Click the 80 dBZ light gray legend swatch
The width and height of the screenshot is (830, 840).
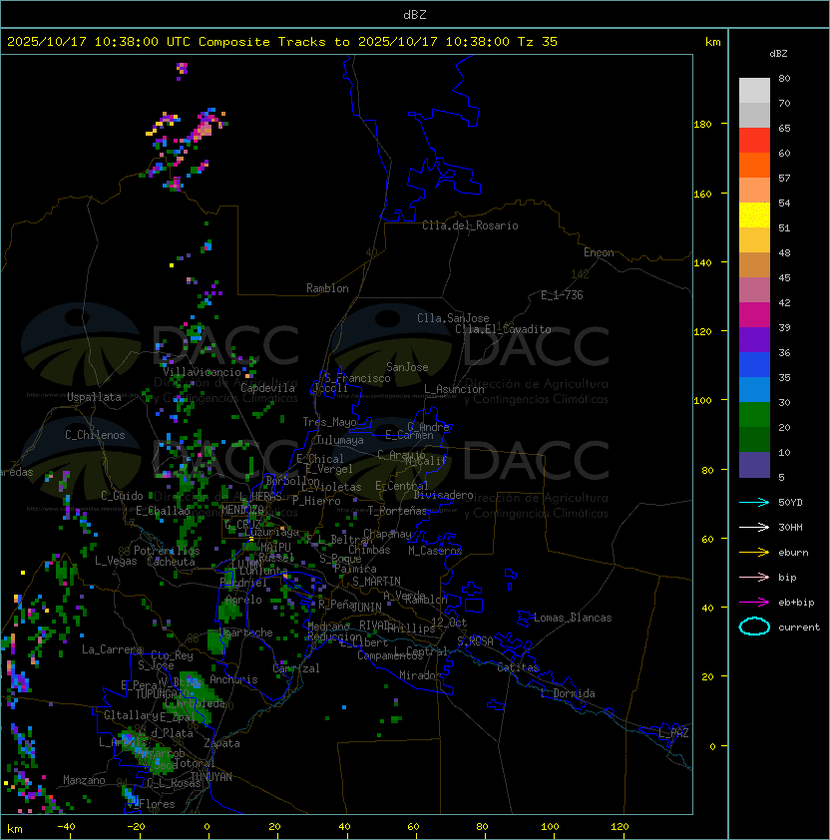pyautogui.click(x=754, y=90)
